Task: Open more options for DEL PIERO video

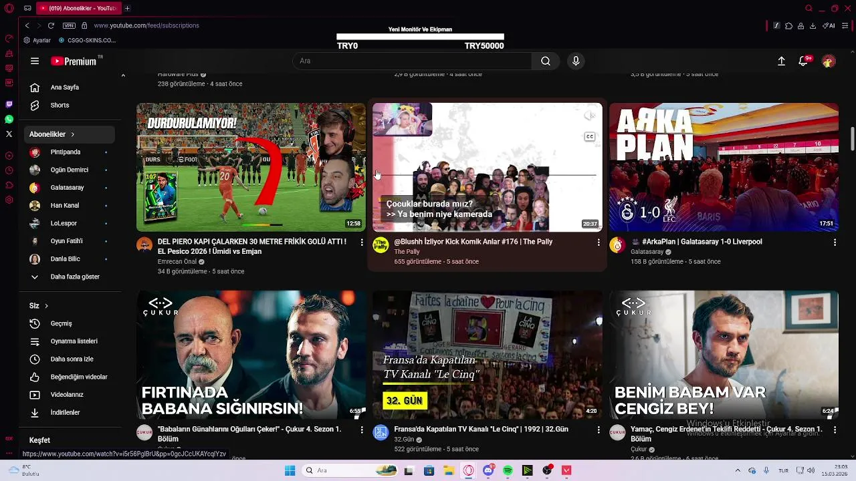Action: coord(362,242)
